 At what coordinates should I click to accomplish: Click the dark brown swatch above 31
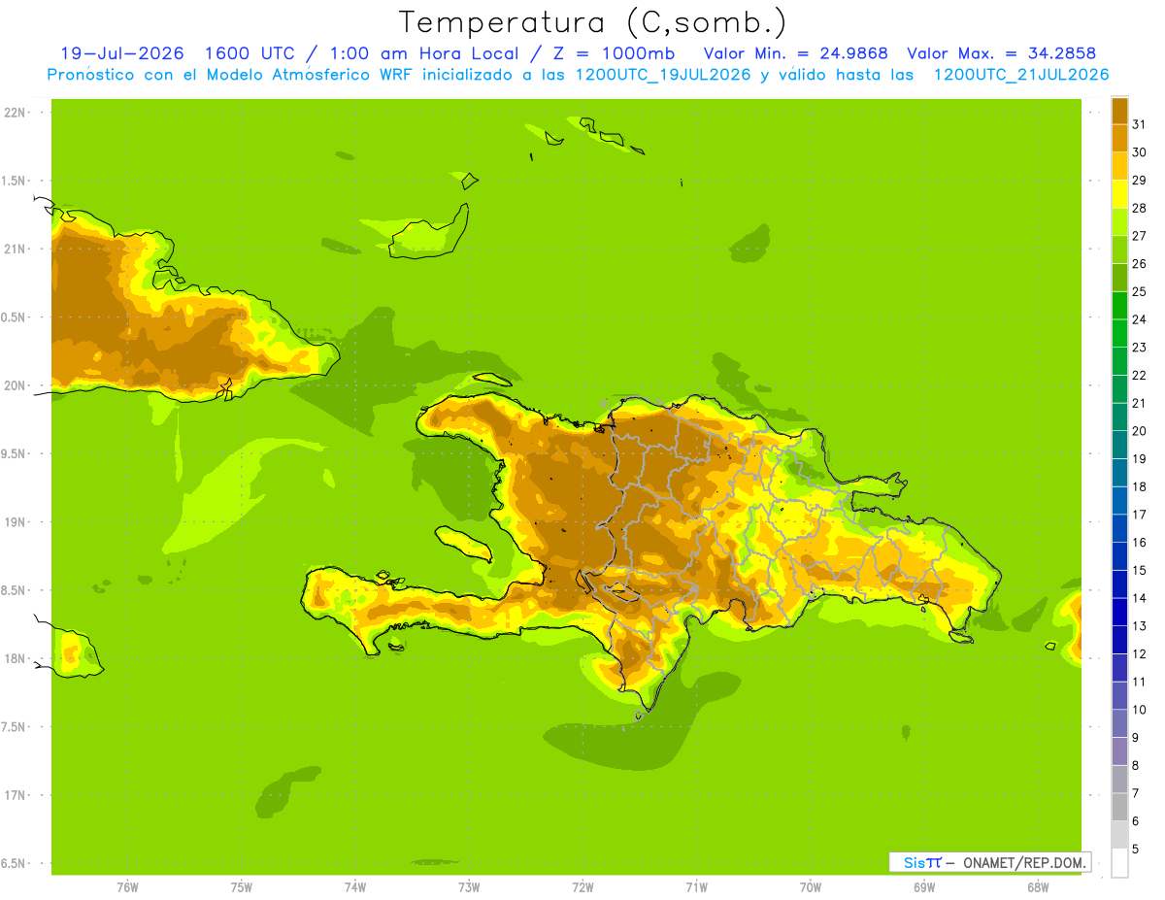(x=1119, y=111)
